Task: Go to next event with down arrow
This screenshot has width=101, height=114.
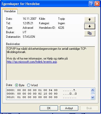Action: click(x=90, y=26)
